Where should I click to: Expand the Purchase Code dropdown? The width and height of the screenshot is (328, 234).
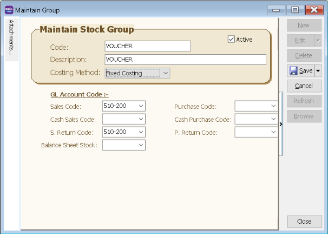pyautogui.click(x=273, y=106)
